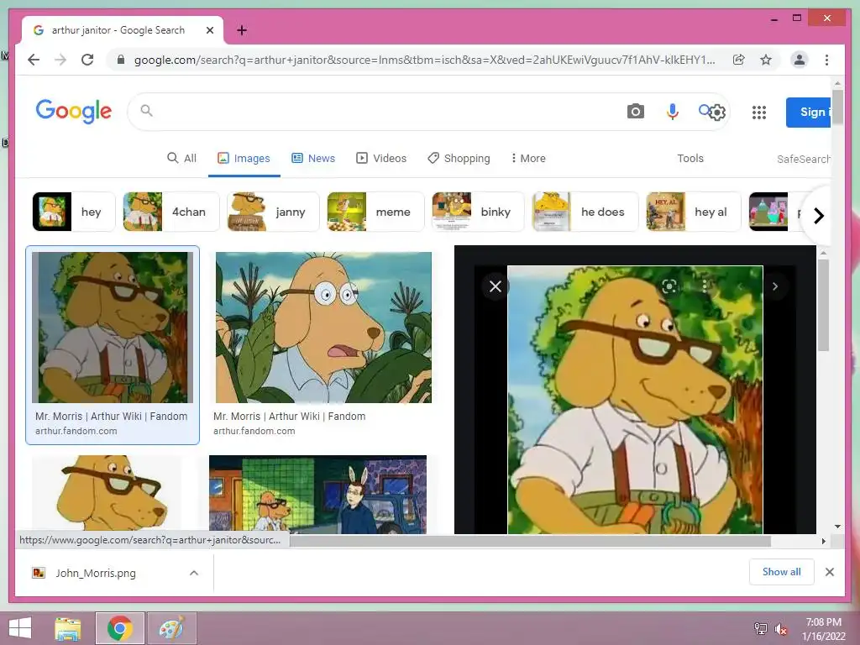Click the preview panel vertical scrollbar
This screenshot has width=860, height=645.
[823, 305]
